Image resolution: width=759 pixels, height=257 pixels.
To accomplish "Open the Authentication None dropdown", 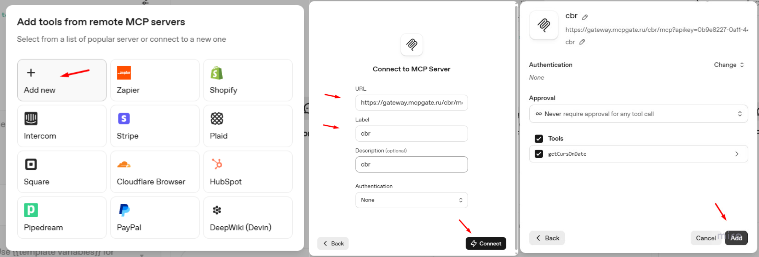I will pos(412,200).
